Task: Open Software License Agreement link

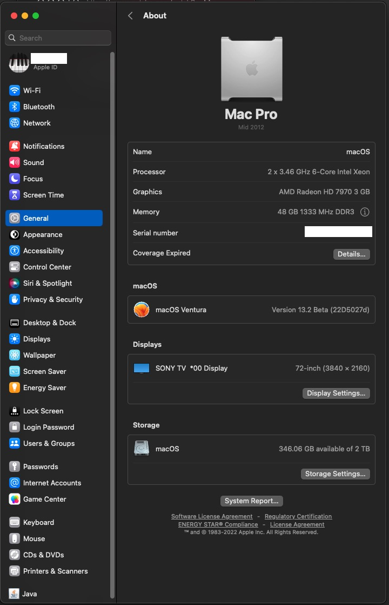Action: [212, 516]
